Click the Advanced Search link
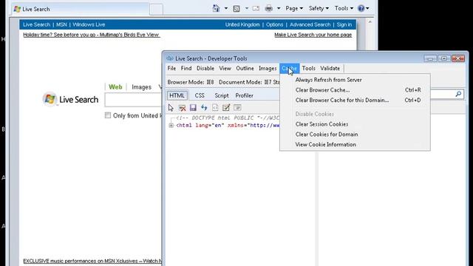The height and width of the screenshot is (266, 473). tap(310, 24)
